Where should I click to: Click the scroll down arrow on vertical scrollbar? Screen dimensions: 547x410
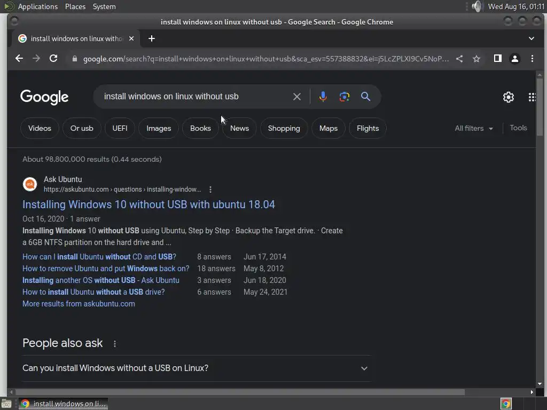coord(540,384)
